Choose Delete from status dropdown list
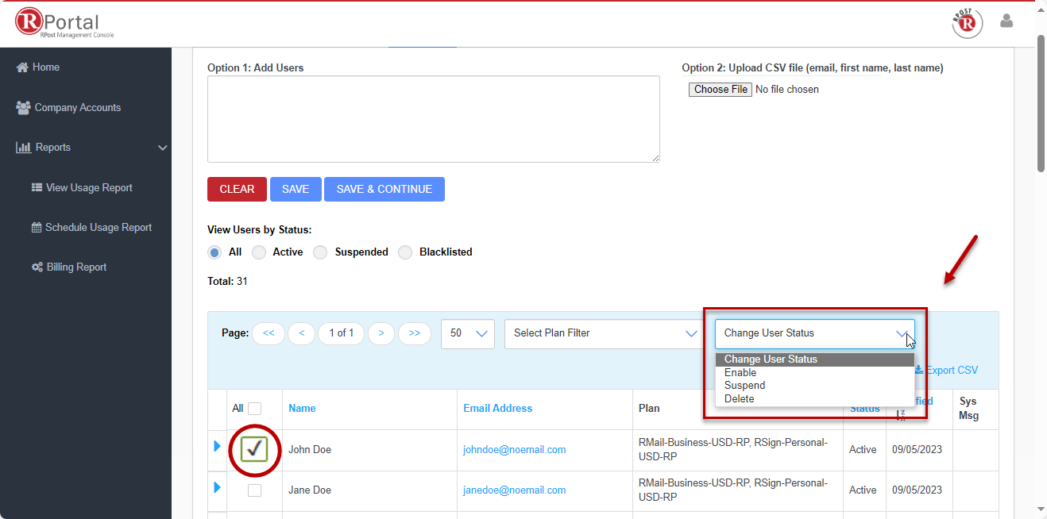This screenshot has width=1047, height=519. tap(739, 399)
